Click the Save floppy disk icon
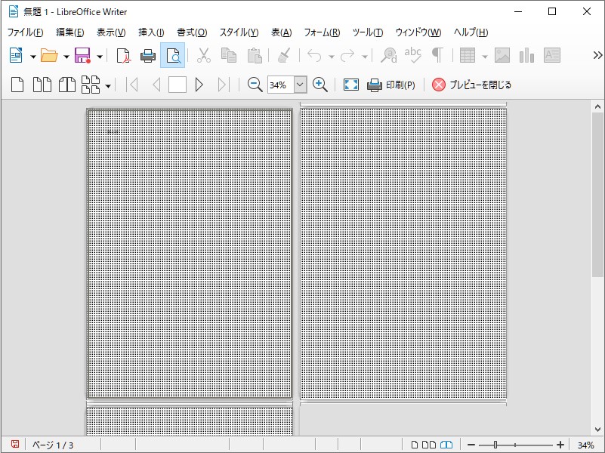605x453 pixels. tap(82, 56)
